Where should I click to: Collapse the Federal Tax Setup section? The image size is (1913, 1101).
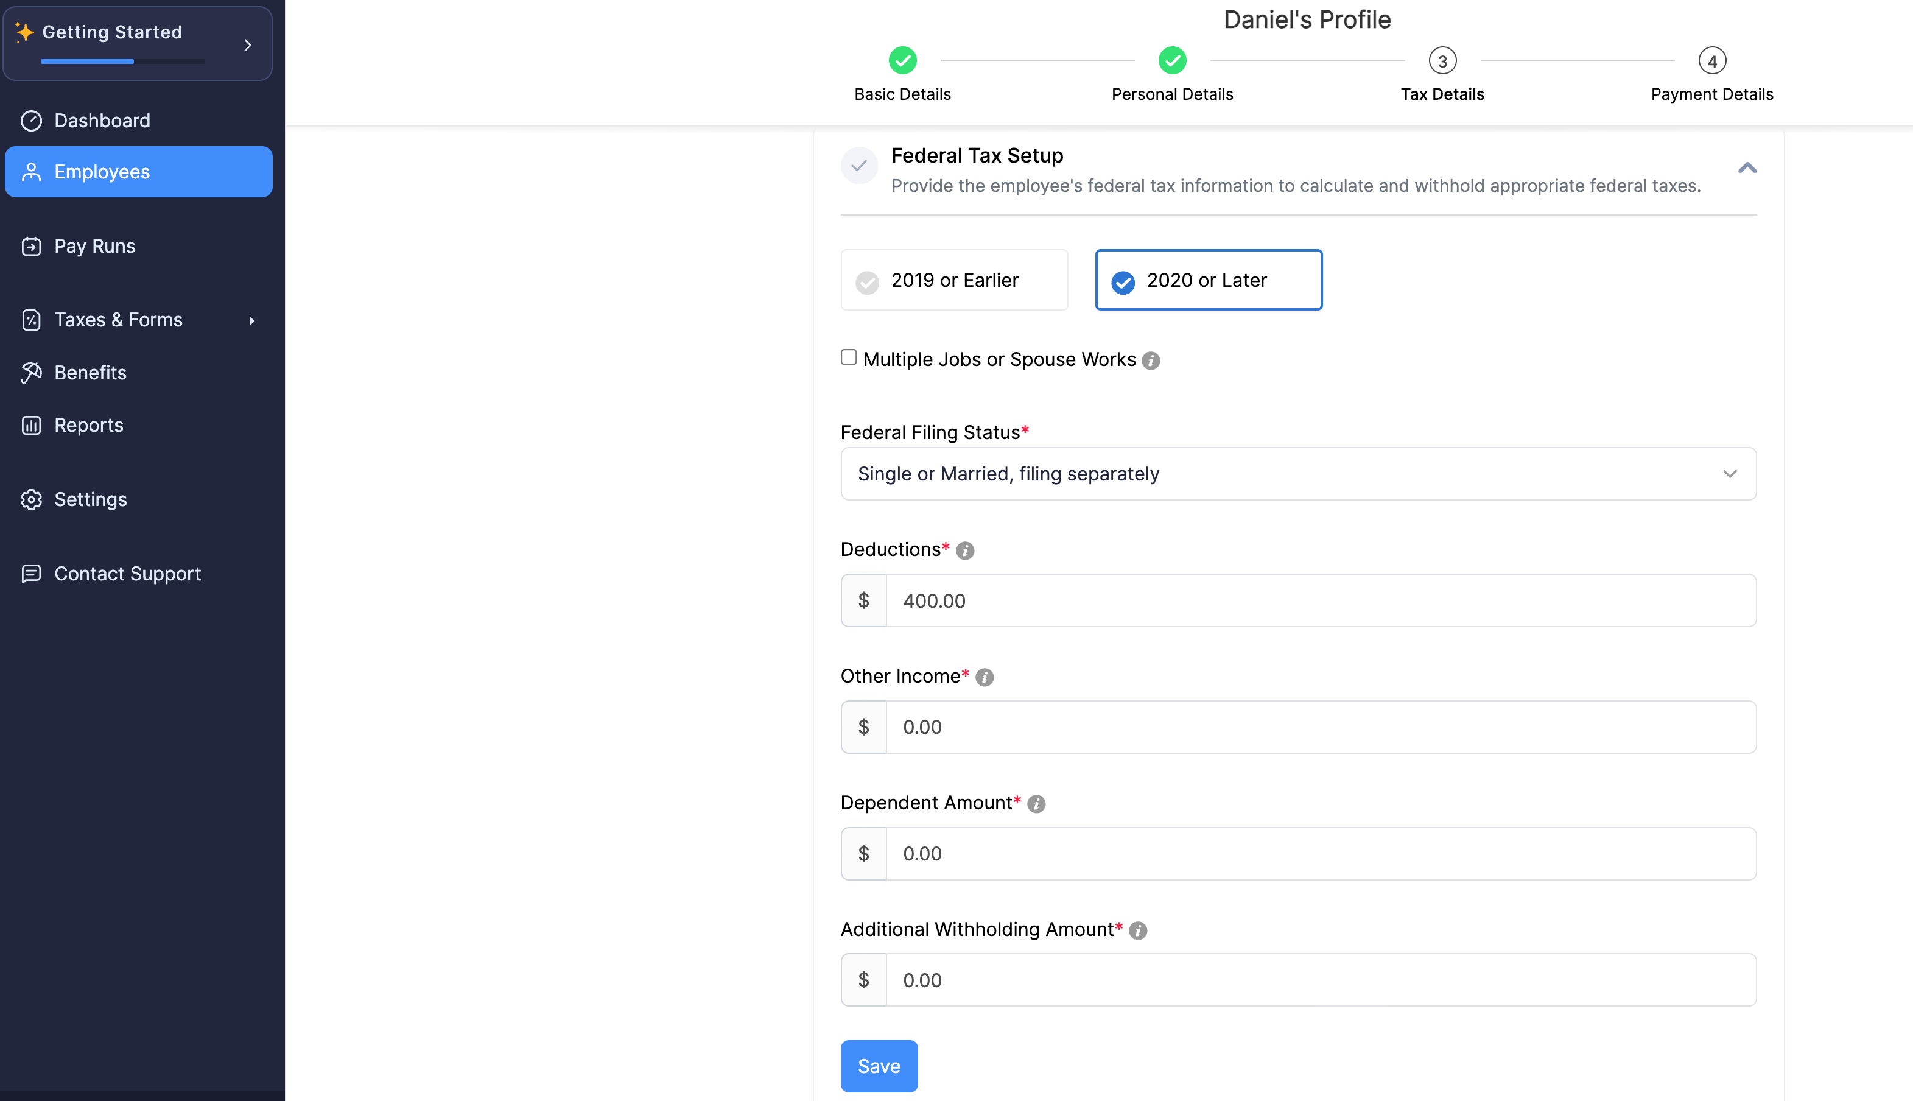[1747, 168]
